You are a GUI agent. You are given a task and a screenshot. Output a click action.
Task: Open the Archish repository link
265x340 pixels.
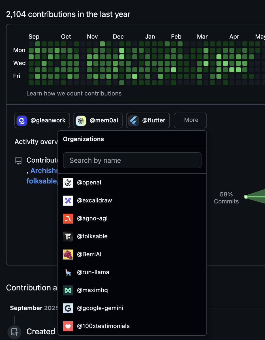point(44,171)
